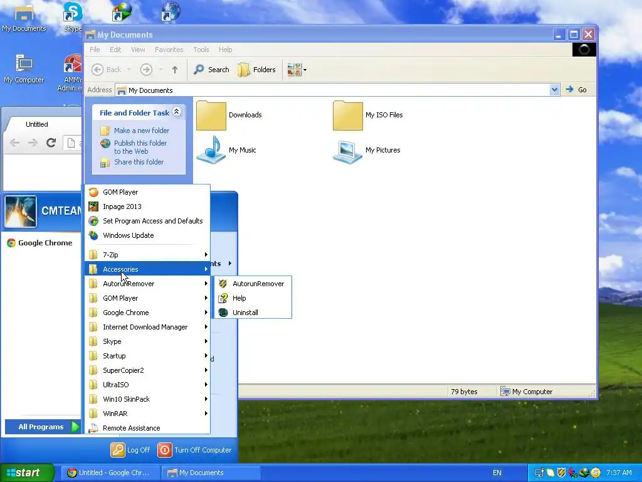Open the View menu in My Documents
Screen dimensions: 642x482
pyautogui.click(x=138, y=50)
